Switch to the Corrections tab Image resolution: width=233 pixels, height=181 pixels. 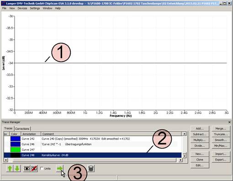click(22, 129)
